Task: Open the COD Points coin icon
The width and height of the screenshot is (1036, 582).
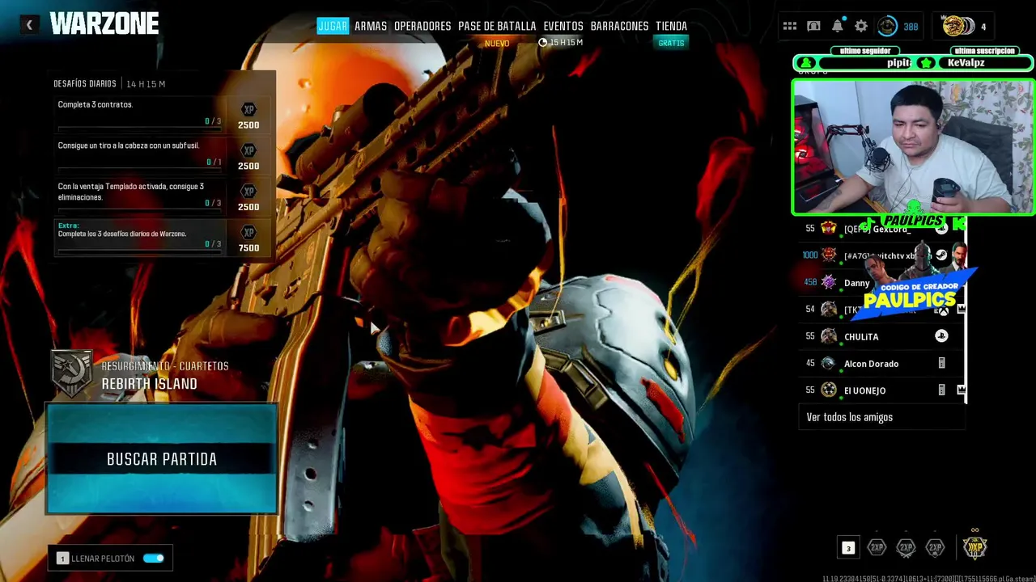Action: point(957,26)
